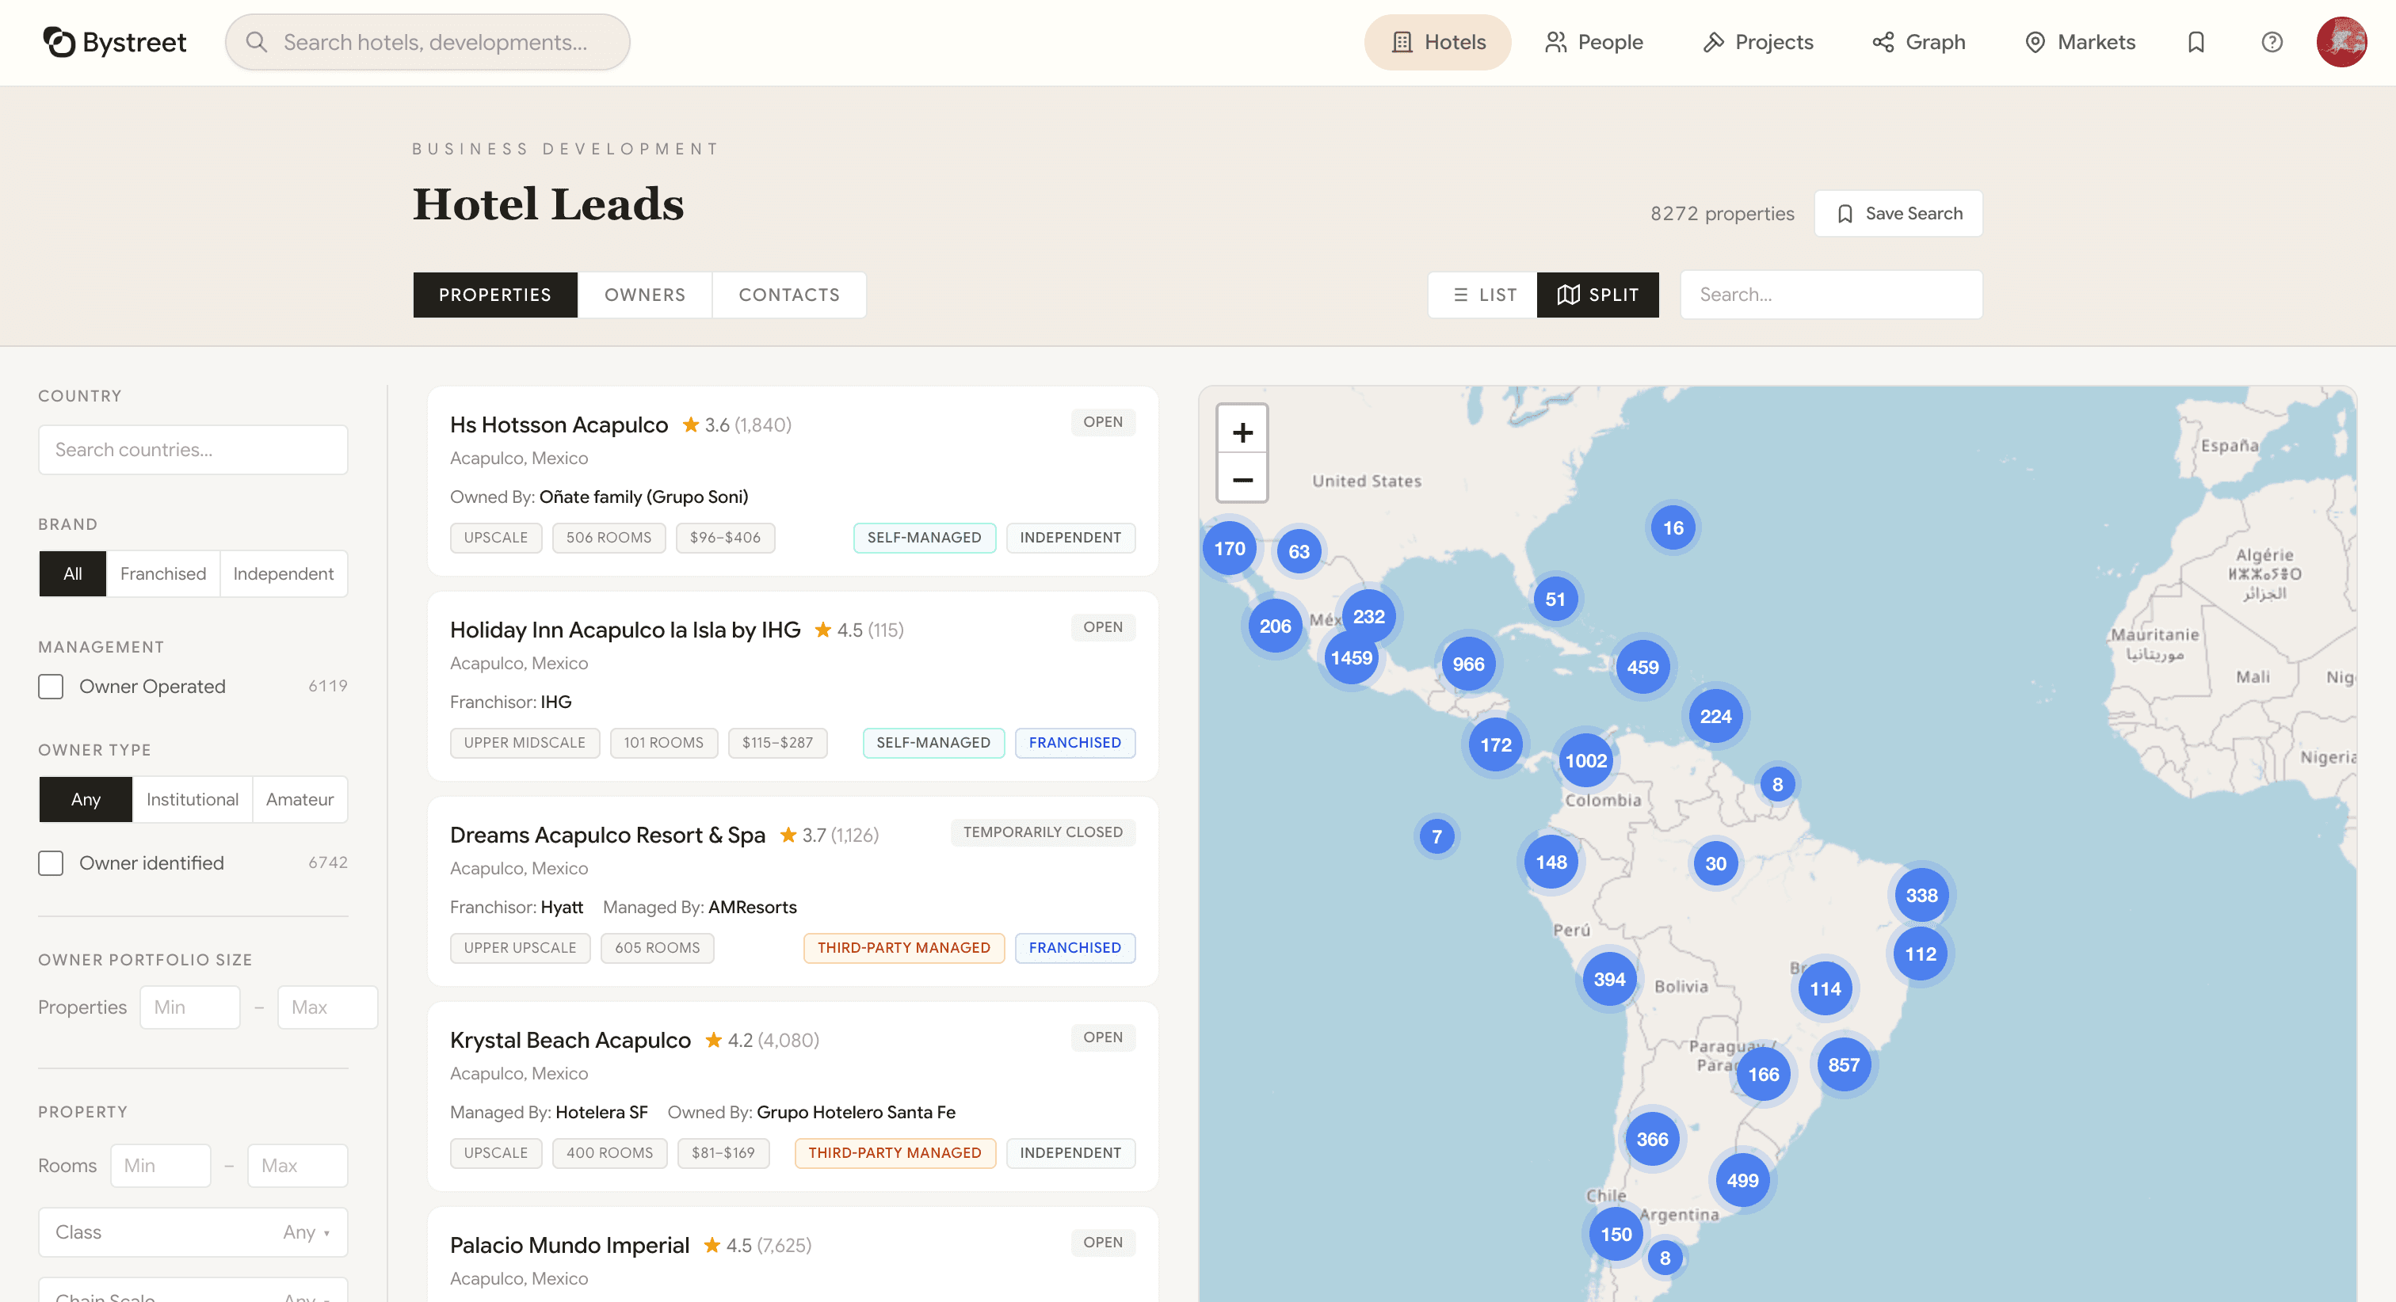The height and width of the screenshot is (1302, 2396).
Task: Focus the Search countries input field
Action: (193, 450)
